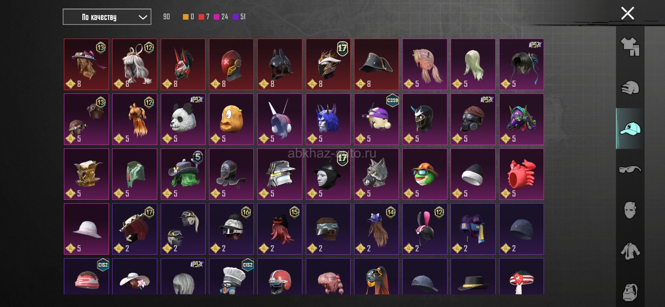
Task: Select the white chef hat item
Action: 231,276
